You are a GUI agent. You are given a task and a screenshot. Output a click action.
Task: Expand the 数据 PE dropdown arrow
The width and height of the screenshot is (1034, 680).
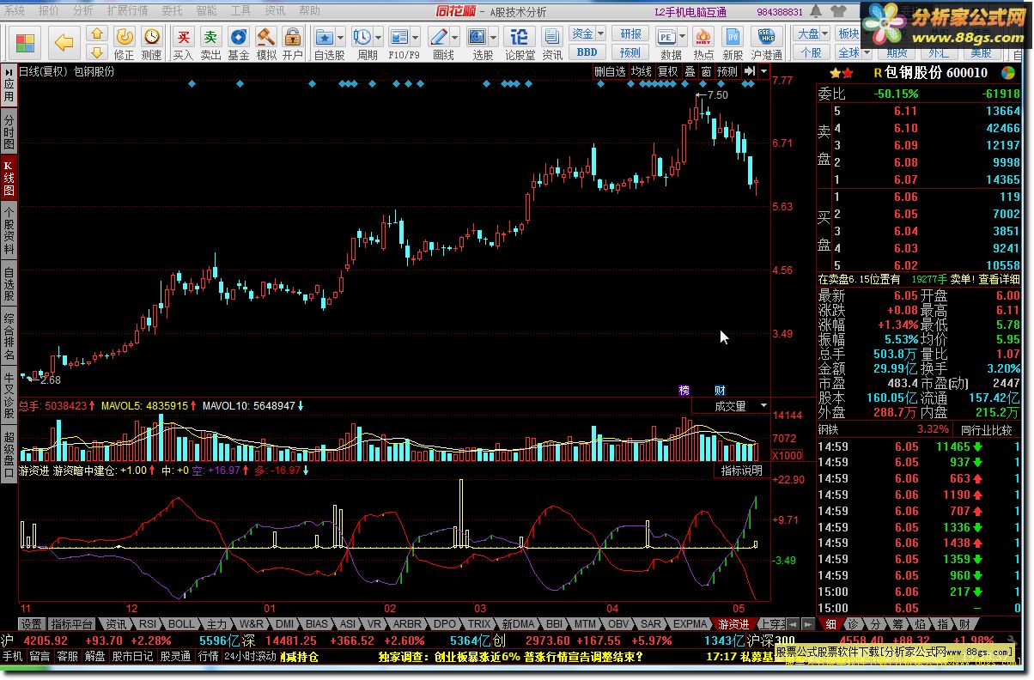(x=683, y=38)
